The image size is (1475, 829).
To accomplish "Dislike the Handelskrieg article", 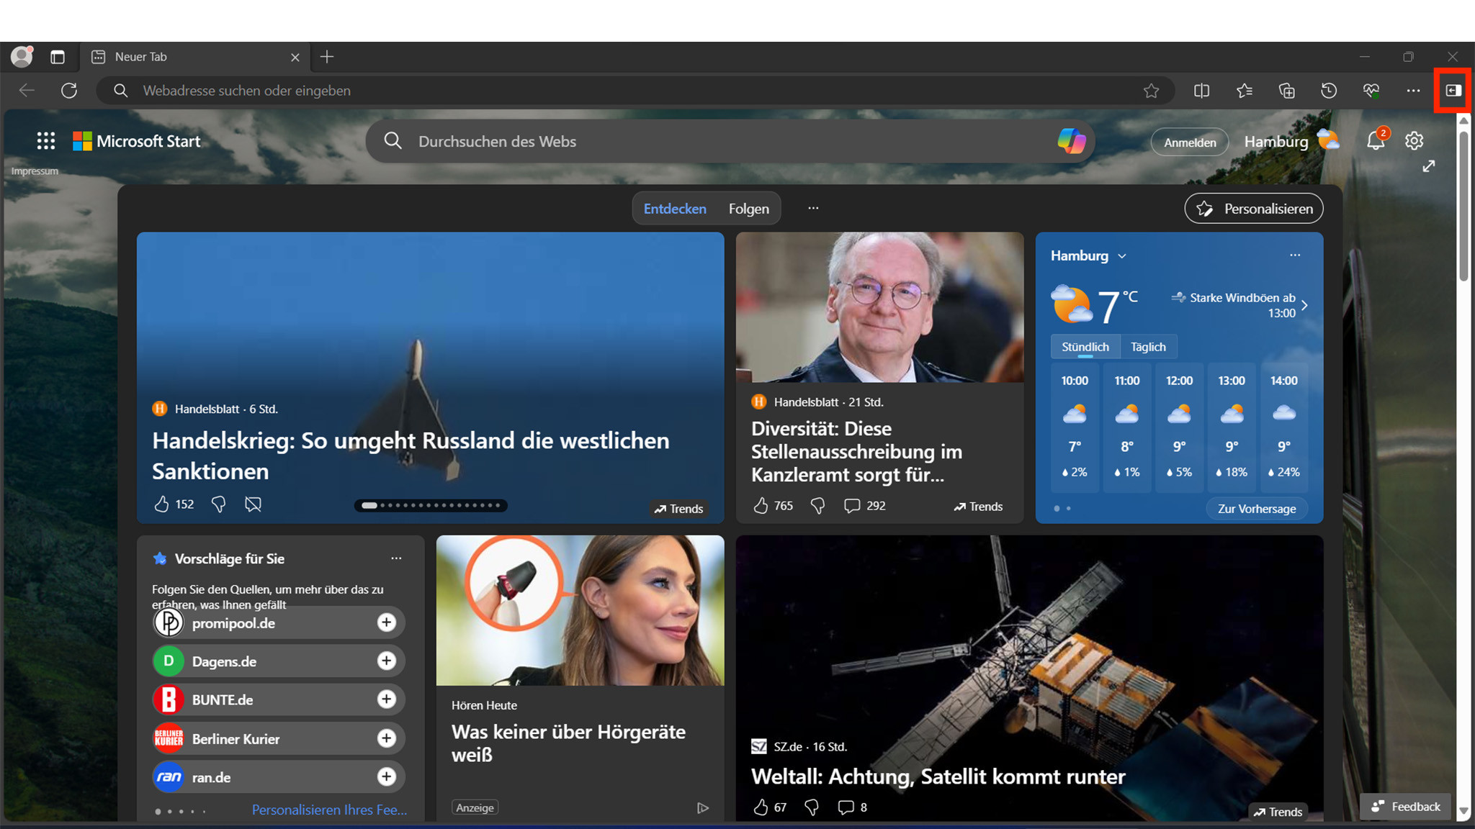I will coord(218,504).
